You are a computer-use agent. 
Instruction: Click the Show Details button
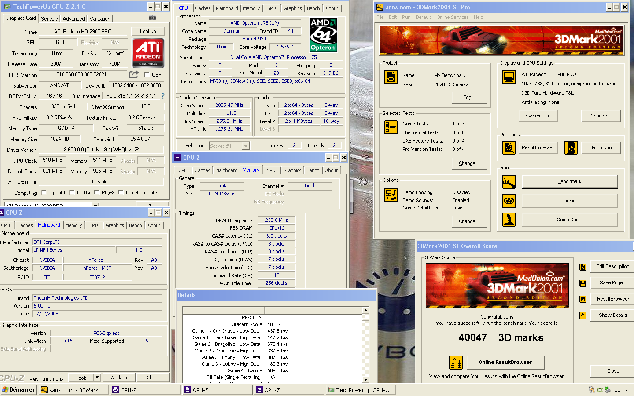click(612, 315)
